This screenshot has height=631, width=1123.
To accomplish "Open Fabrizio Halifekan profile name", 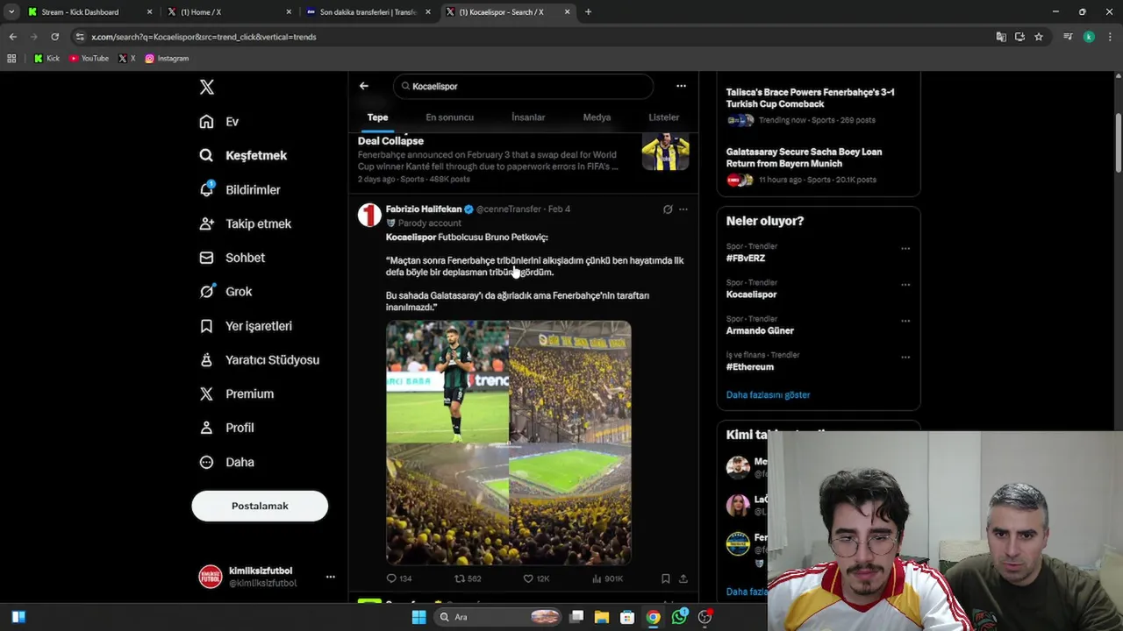I will (x=424, y=209).
